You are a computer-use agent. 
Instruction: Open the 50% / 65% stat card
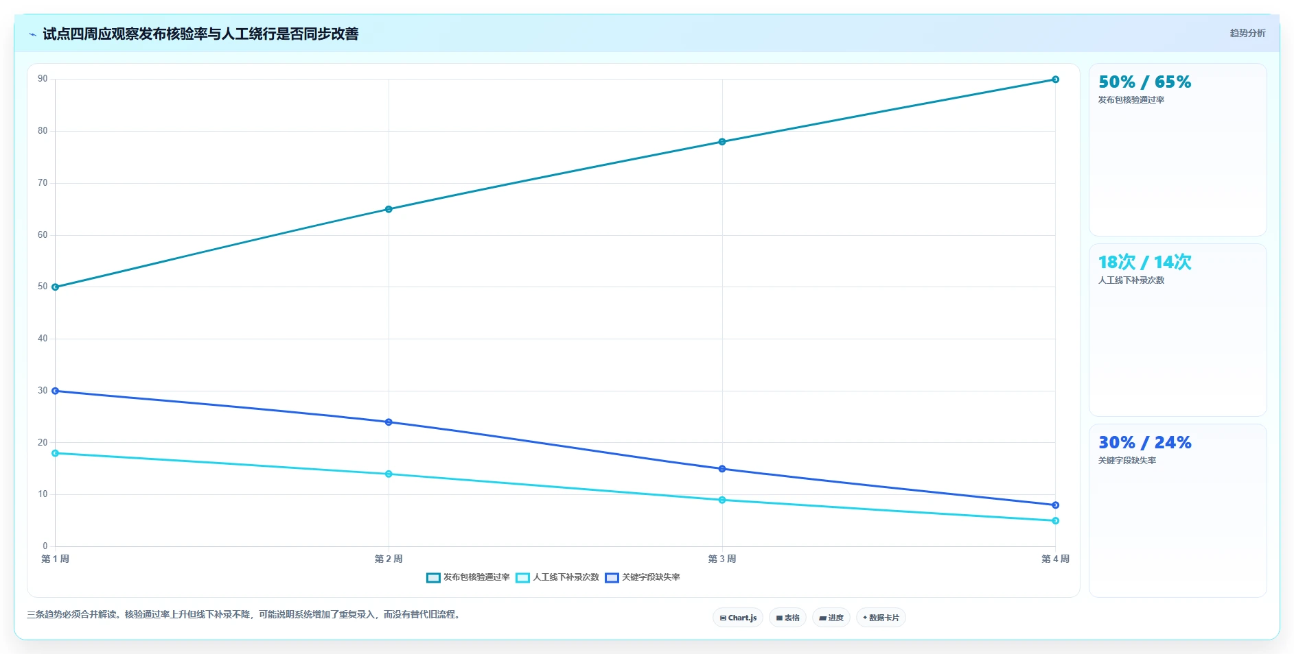coord(1177,150)
